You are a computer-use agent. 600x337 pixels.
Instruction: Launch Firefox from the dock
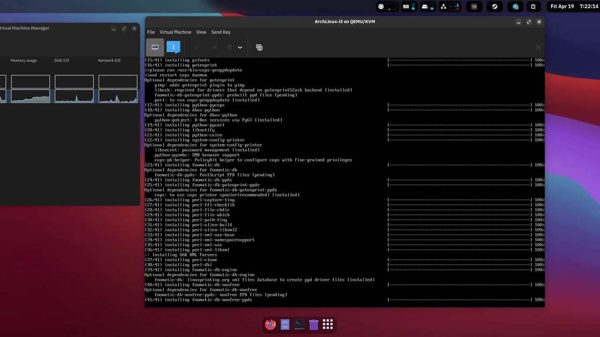point(270,324)
